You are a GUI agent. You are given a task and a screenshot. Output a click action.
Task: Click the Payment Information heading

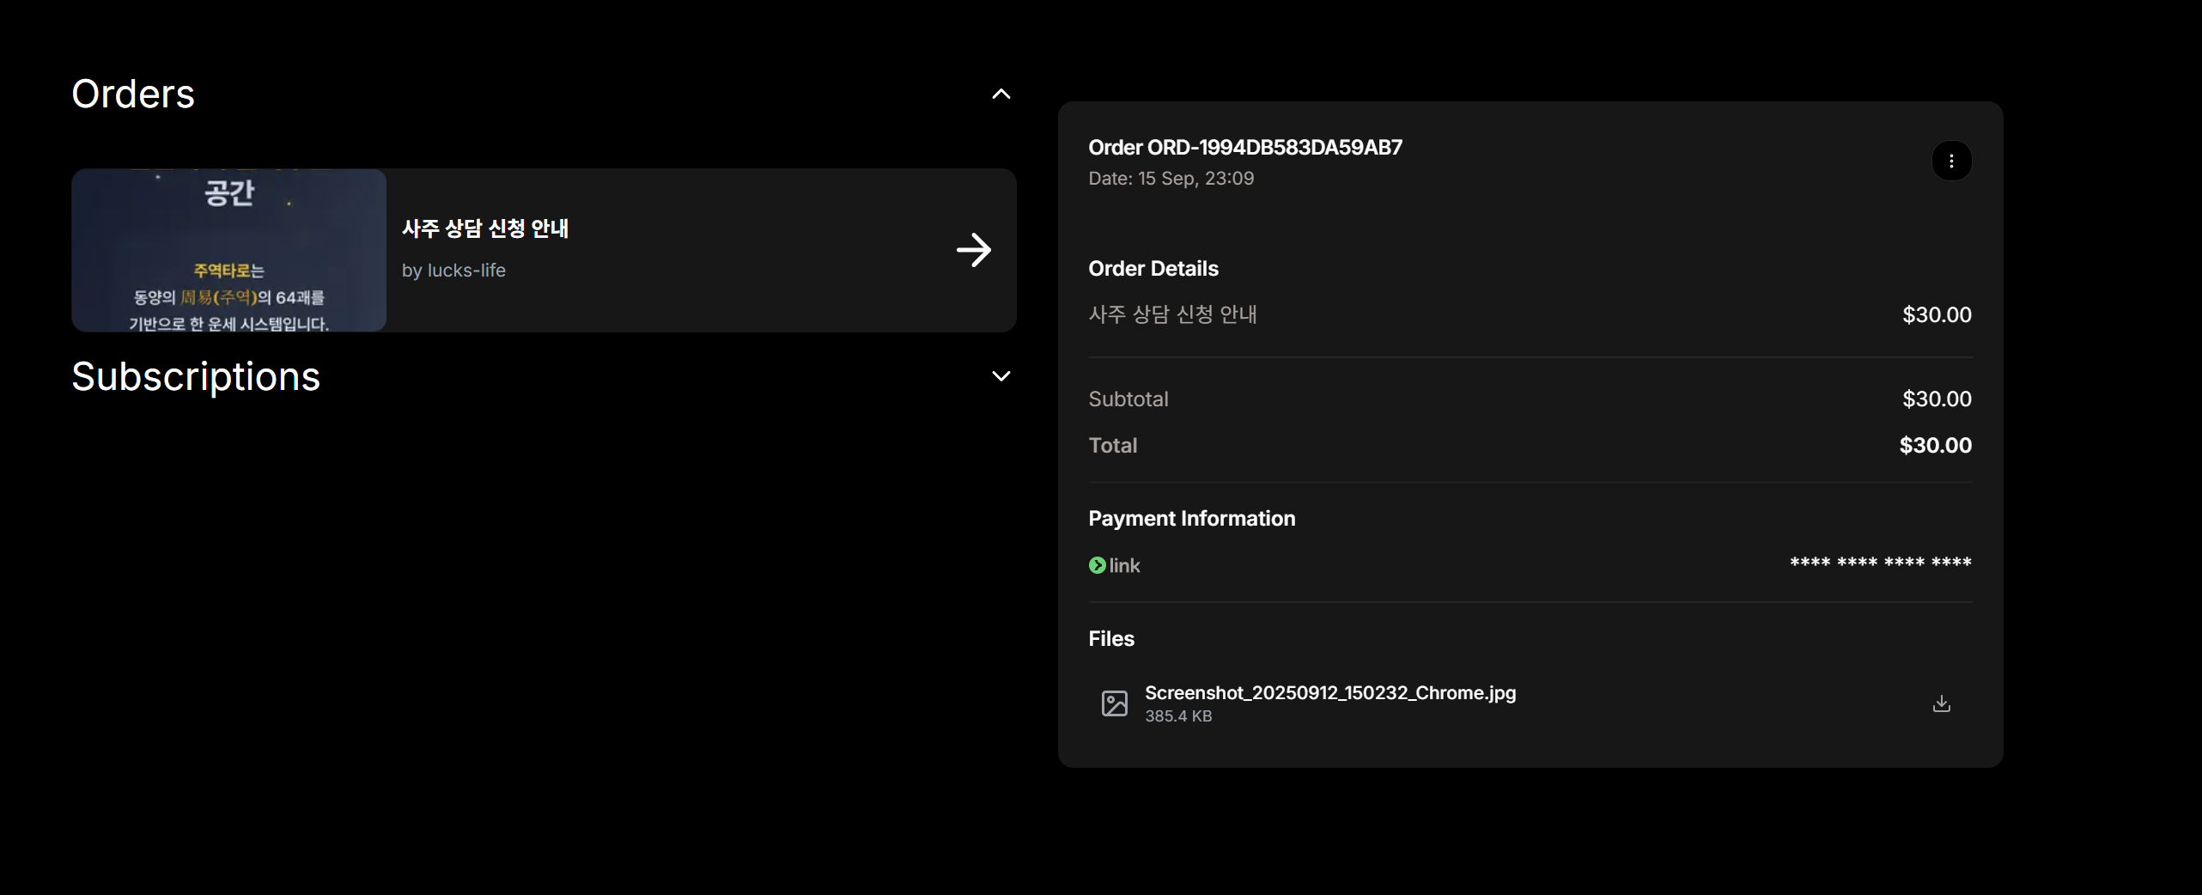[x=1191, y=519]
